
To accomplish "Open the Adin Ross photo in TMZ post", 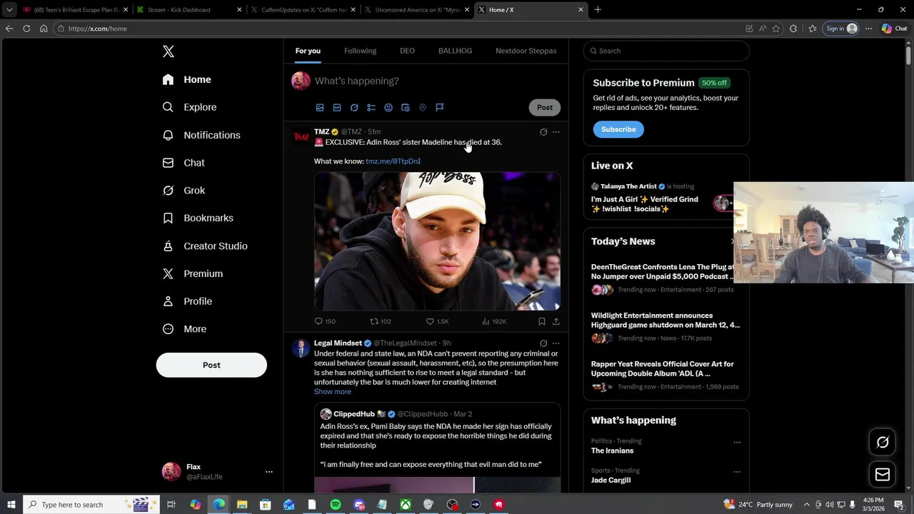I will (x=437, y=241).
